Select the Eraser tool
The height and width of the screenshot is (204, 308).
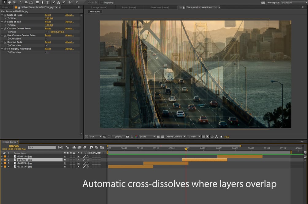64,2
